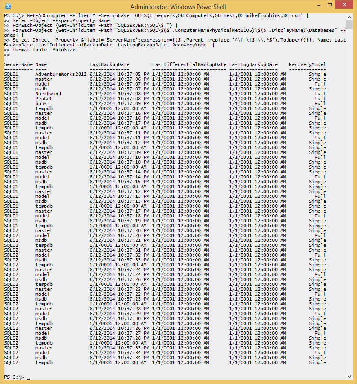Click the ProGet database name

click(x=44, y=99)
